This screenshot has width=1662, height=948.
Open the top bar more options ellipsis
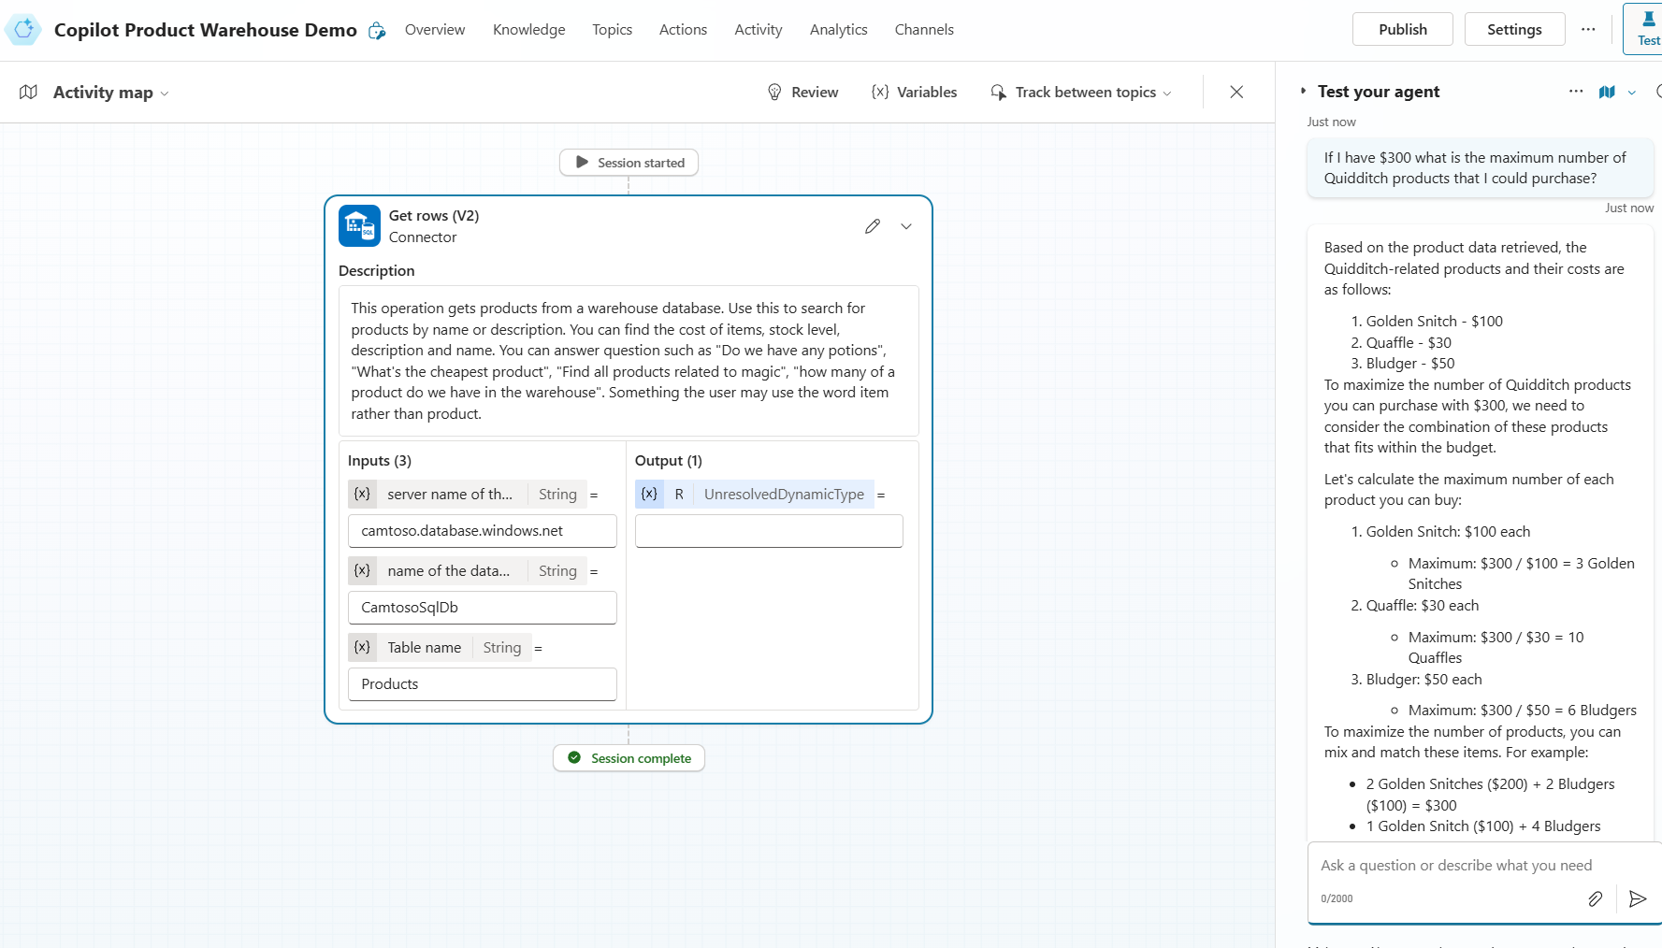1588,30
